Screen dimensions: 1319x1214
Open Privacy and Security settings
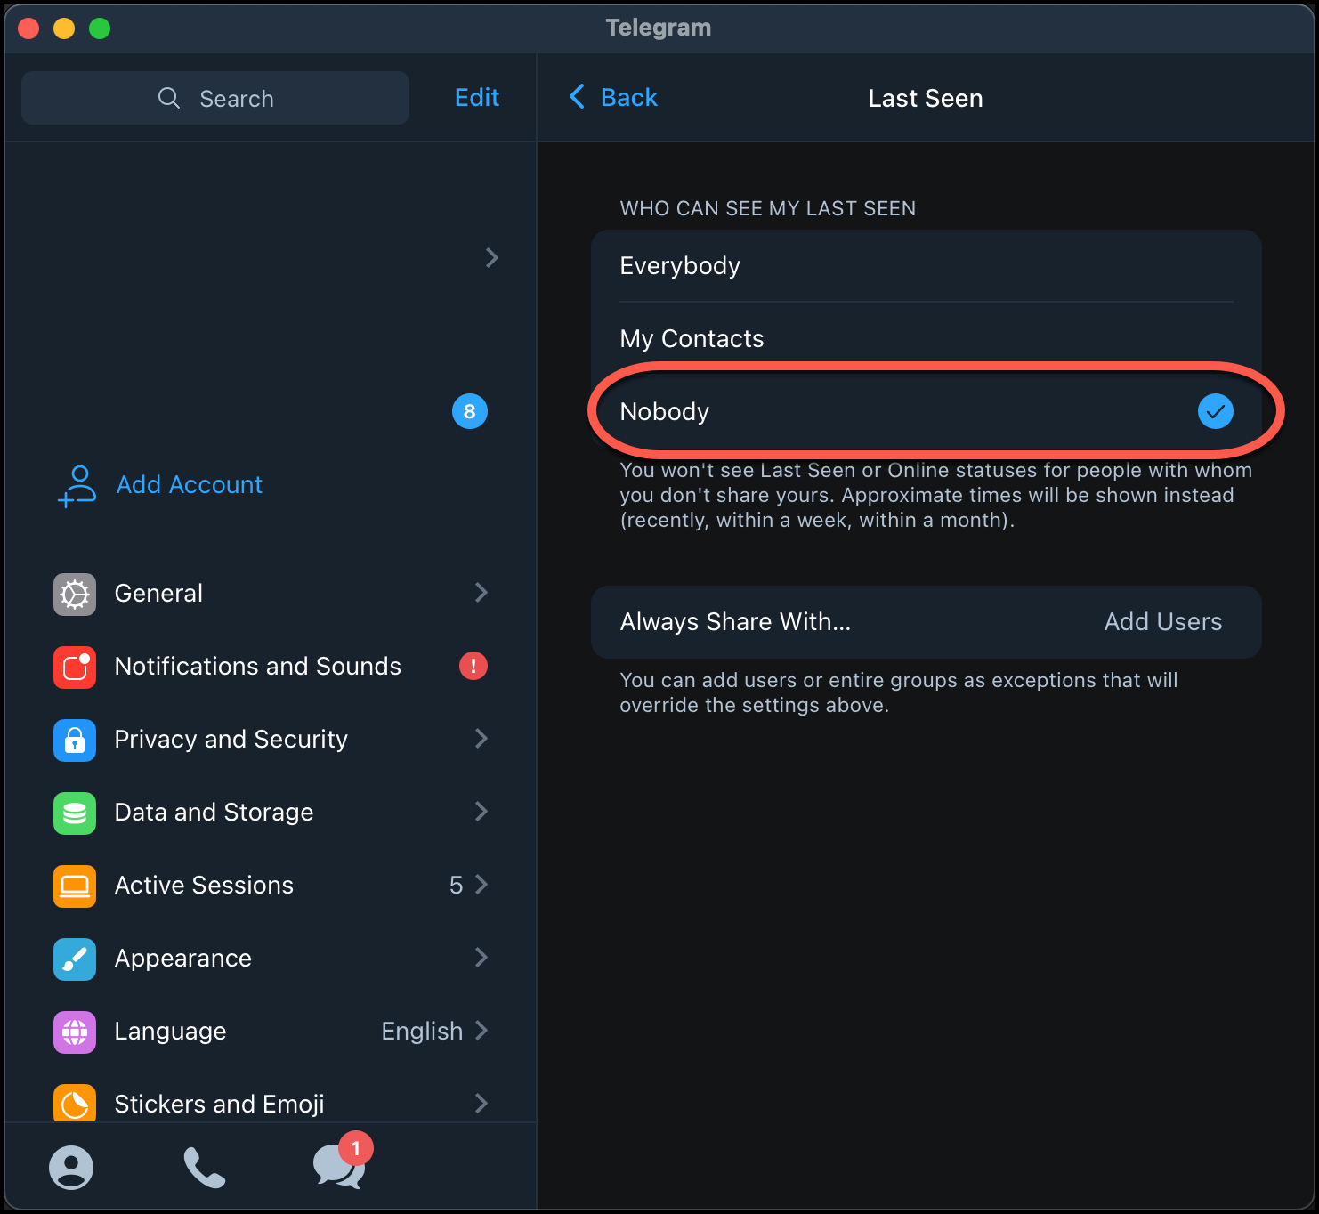(x=271, y=740)
